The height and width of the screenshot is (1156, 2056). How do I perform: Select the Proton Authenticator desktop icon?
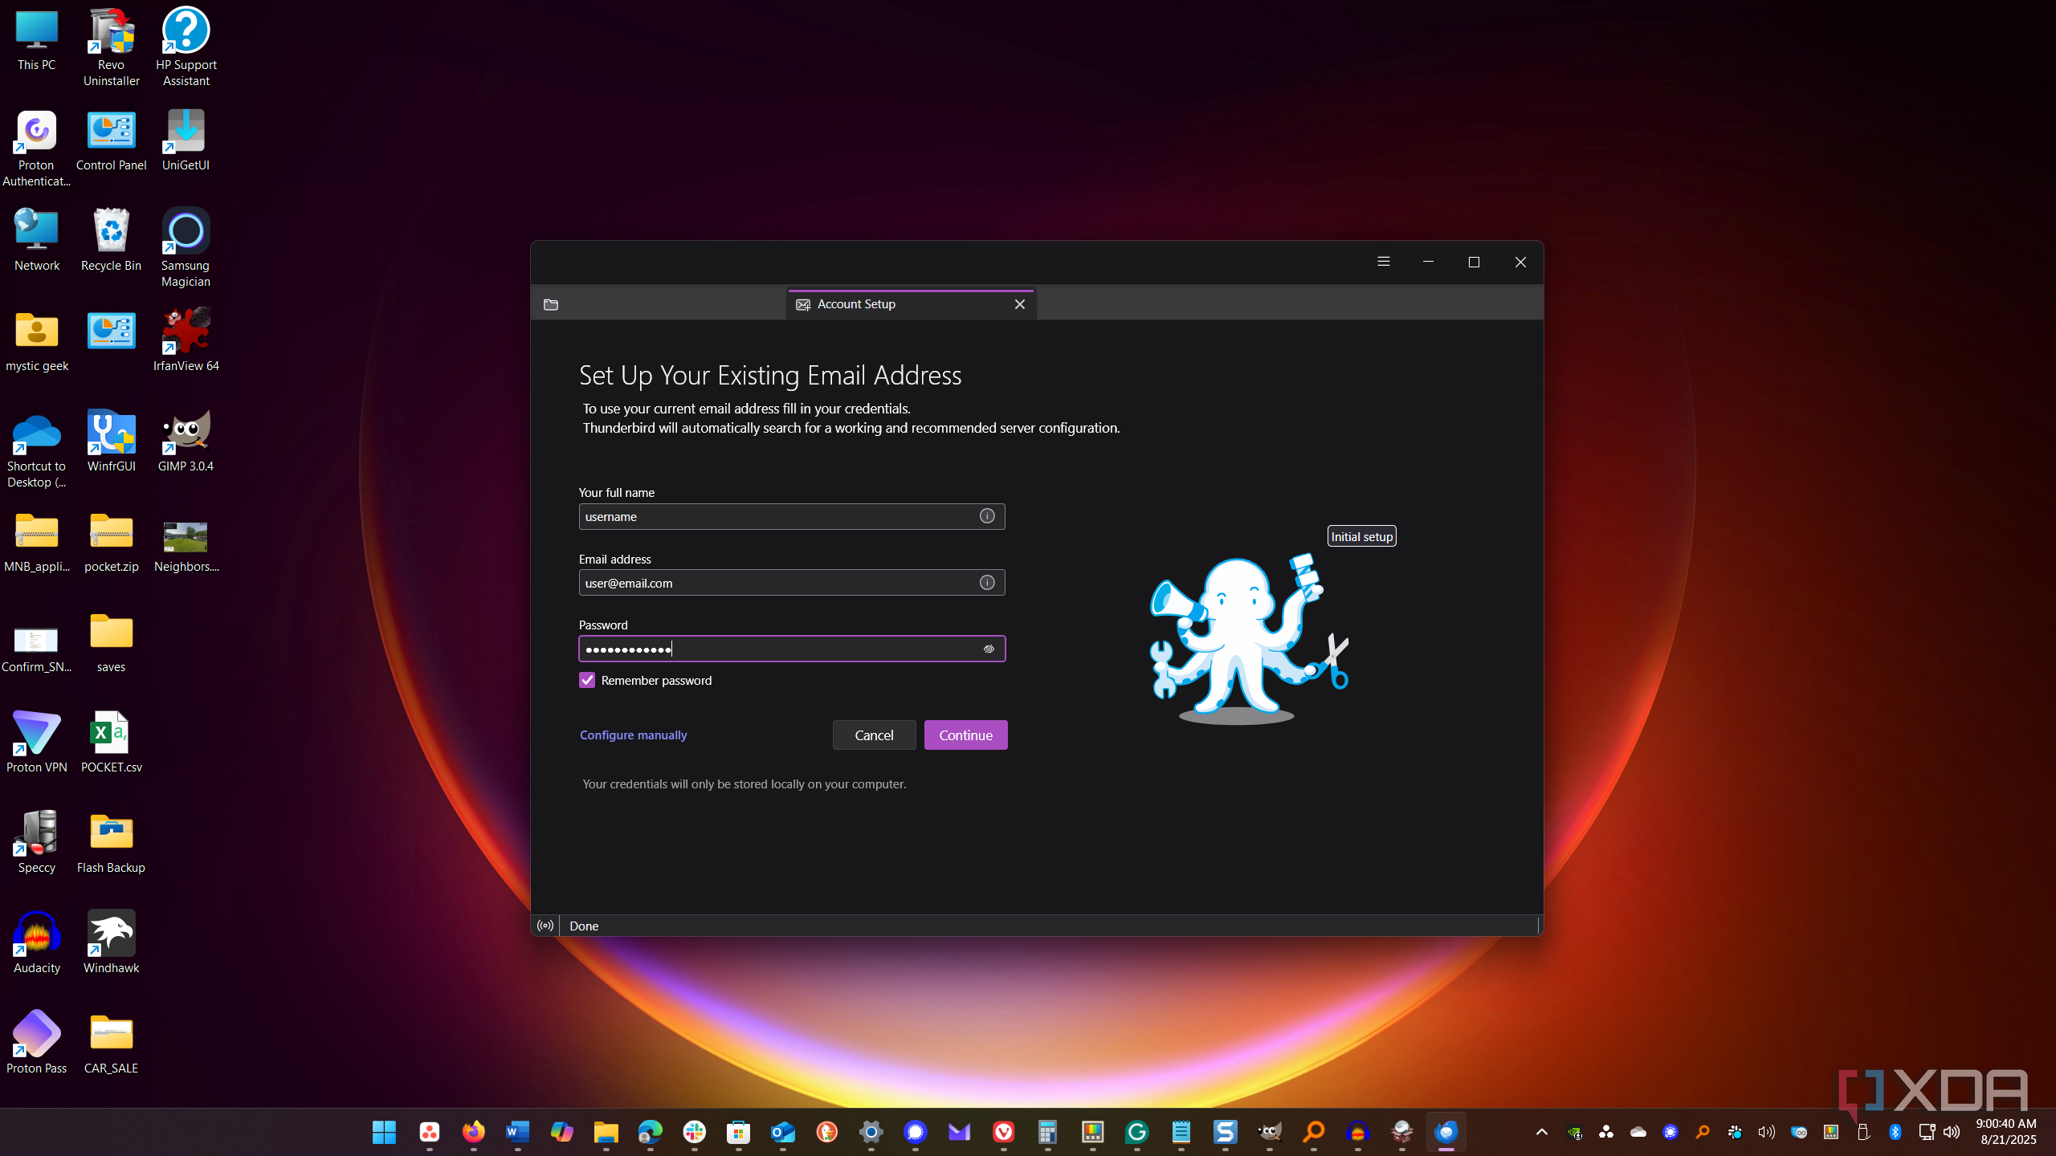pyautogui.click(x=37, y=148)
